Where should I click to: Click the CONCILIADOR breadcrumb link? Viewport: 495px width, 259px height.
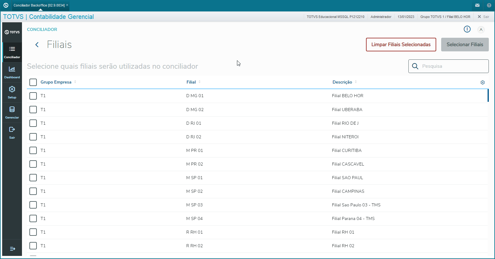click(x=42, y=29)
